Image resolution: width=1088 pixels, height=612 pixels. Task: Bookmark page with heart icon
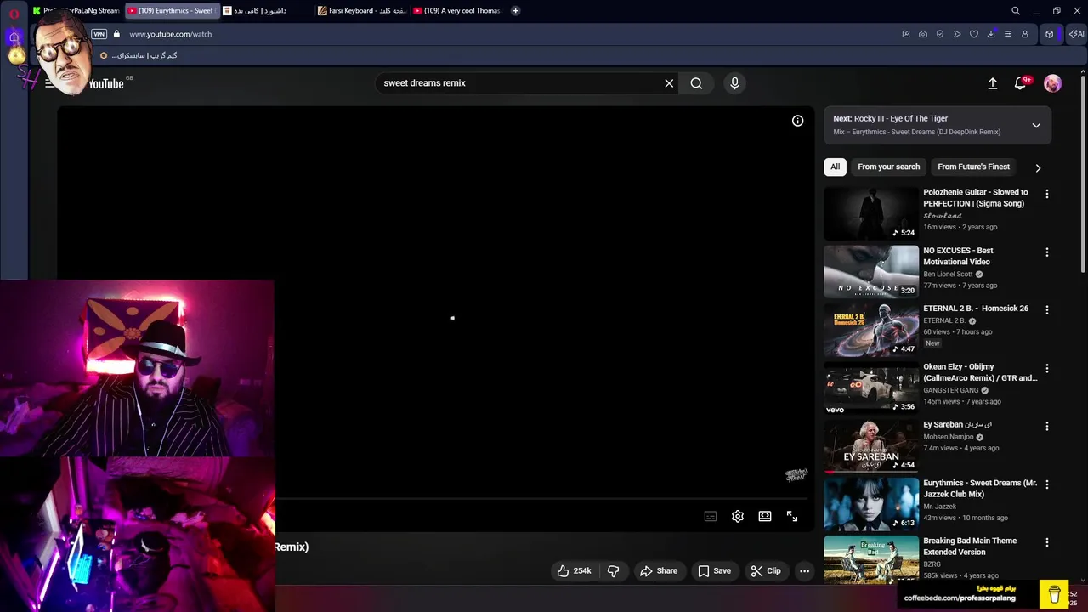click(x=974, y=34)
